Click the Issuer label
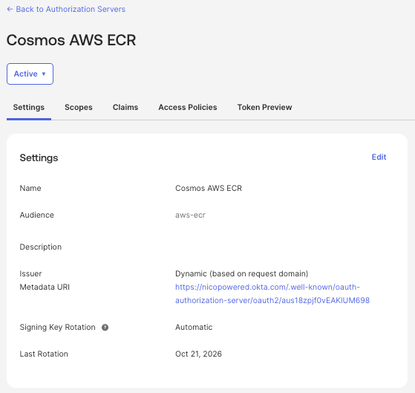 pyautogui.click(x=30, y=274)
